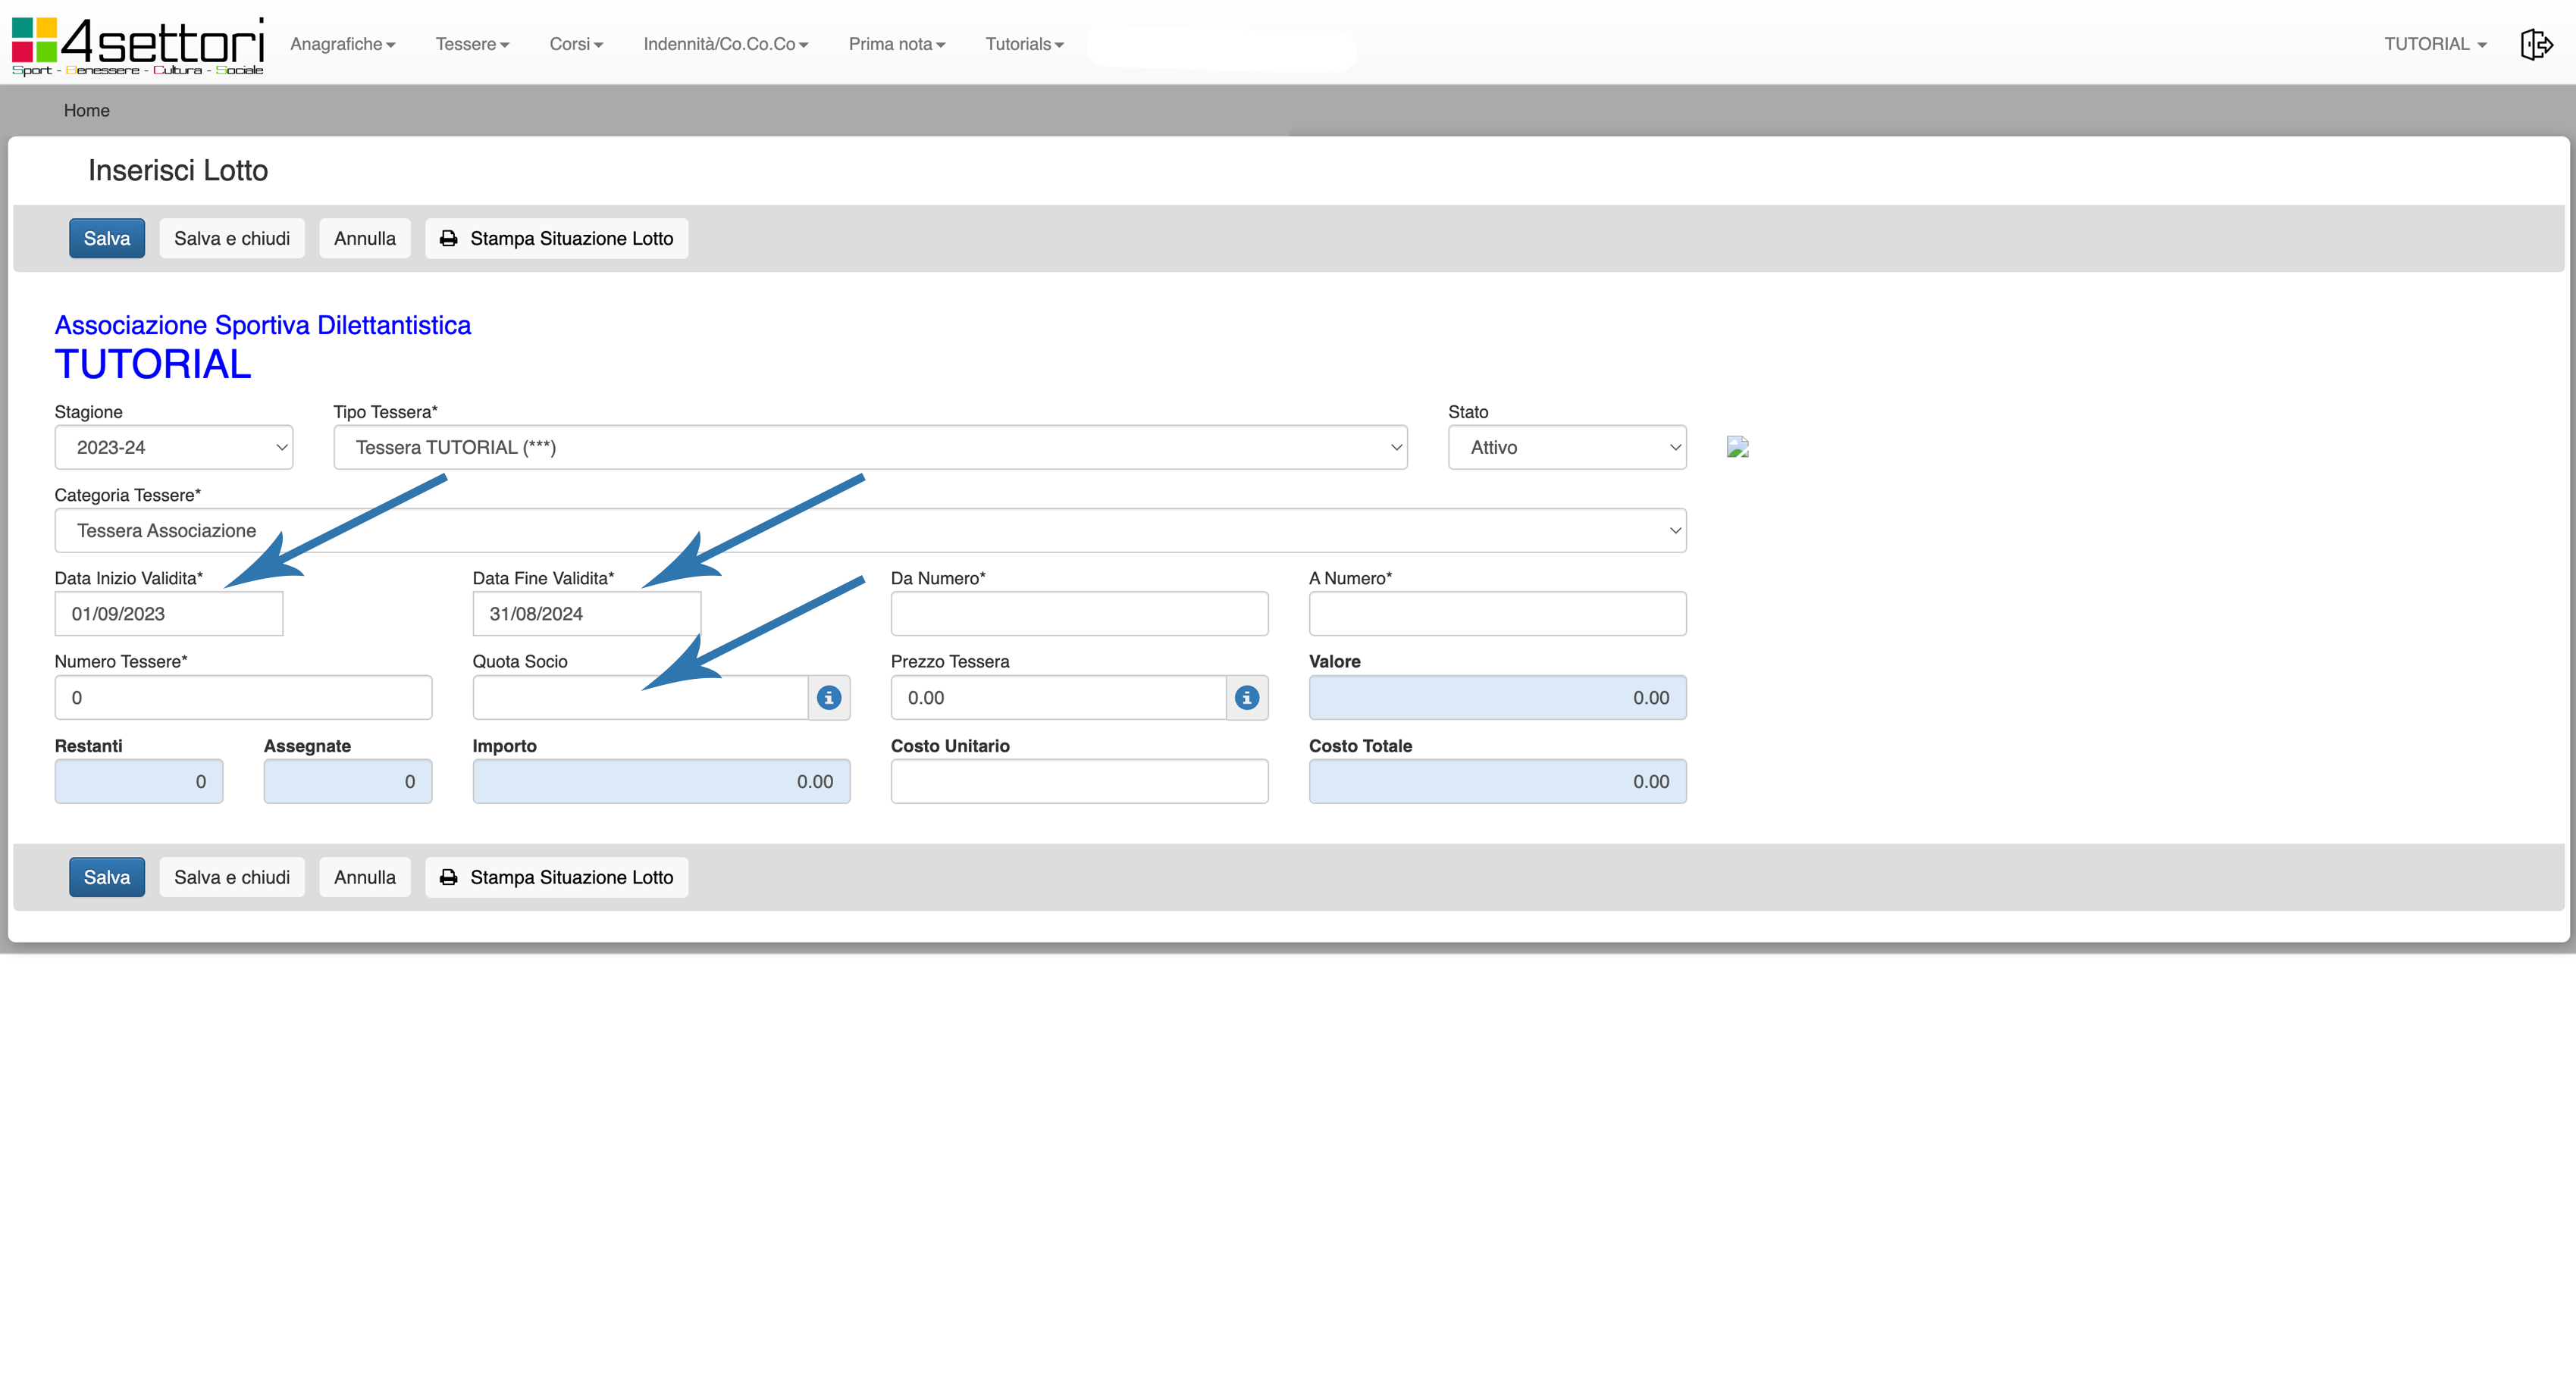Open the Tipo Tessera dropdown
The image size is (2576, 1382).
870,448
